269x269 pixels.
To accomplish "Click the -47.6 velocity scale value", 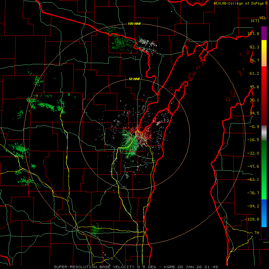I will [253, 166].
